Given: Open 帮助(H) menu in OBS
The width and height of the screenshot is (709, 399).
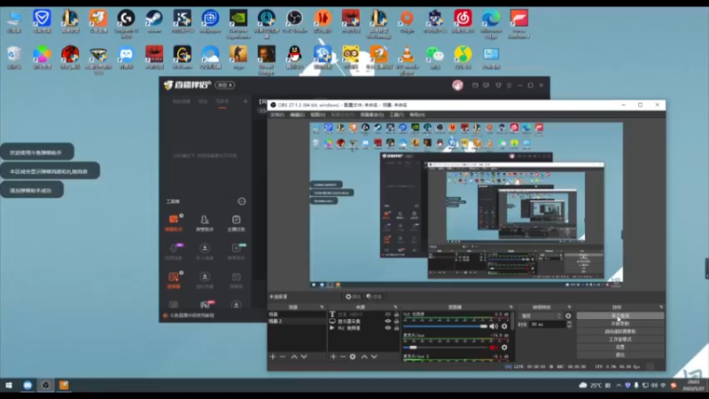Looking at the screenshot, I should click(x=417, y=115).
